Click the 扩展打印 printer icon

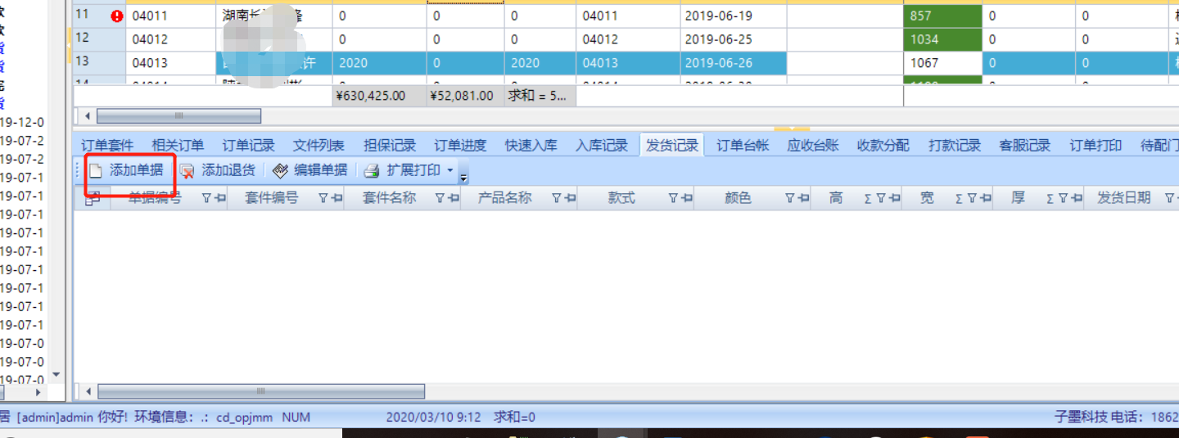[372, 171]
